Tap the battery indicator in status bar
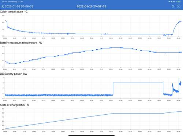 179,1
